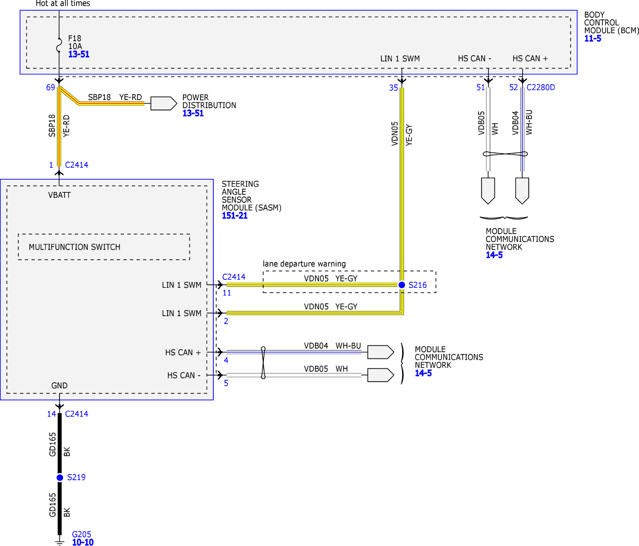The height and width of the screenshot is (546, 639).
Task: Click pin number 4 at HS CAN +
Action: 226,360
